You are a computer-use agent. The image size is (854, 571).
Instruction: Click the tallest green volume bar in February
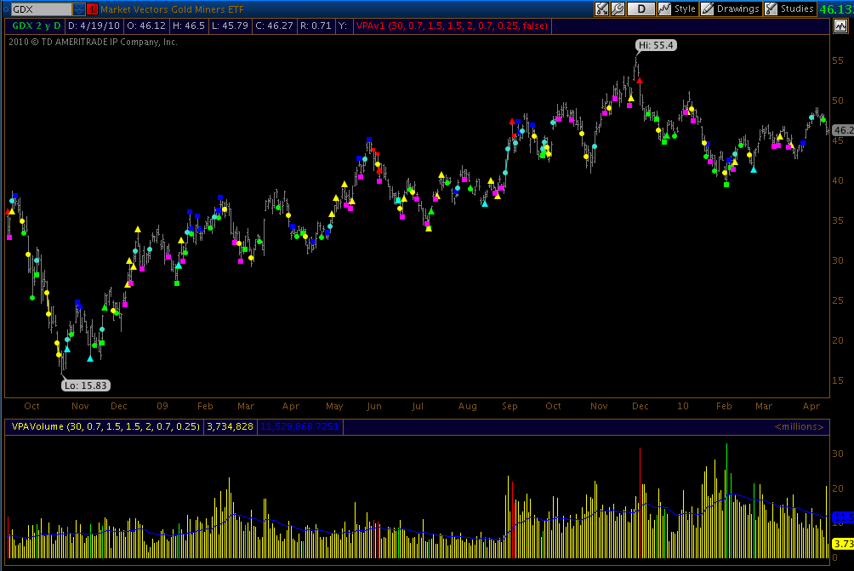pos(726,500)
